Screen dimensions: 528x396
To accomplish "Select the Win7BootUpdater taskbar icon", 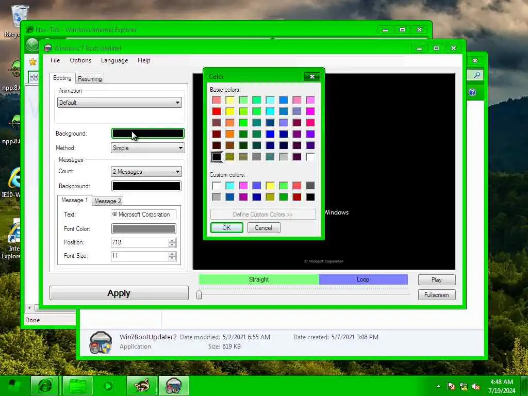I will (174, 386).
